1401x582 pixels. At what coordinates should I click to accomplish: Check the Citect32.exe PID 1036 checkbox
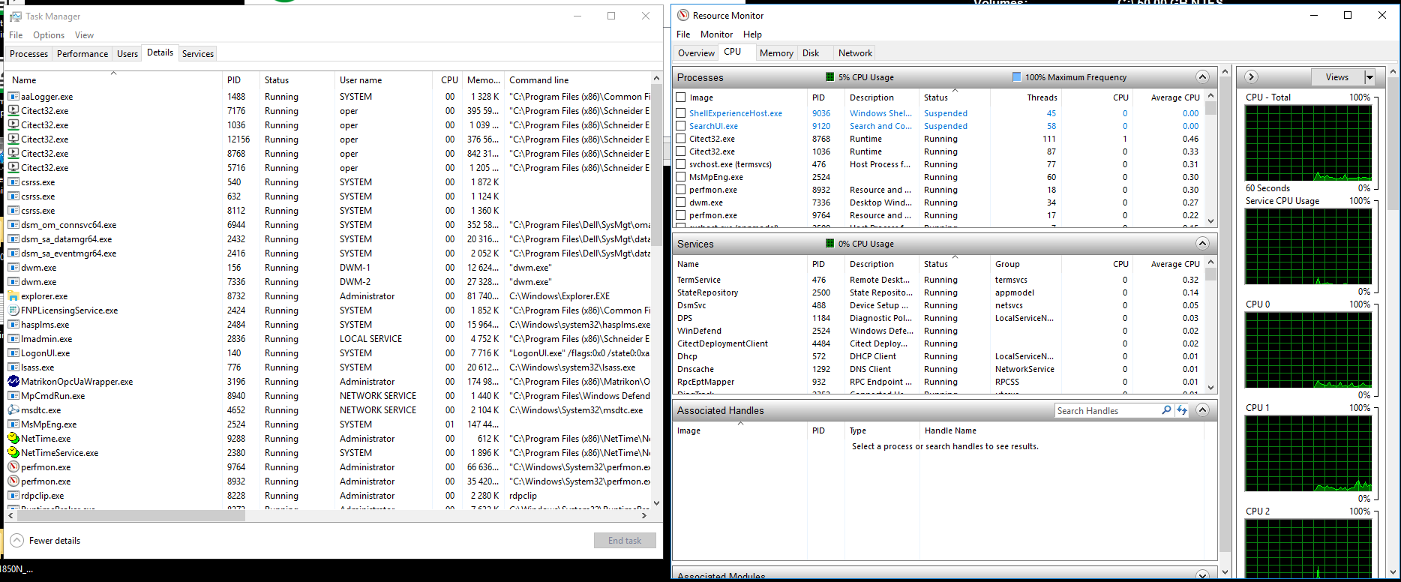[x=681, y=151]
